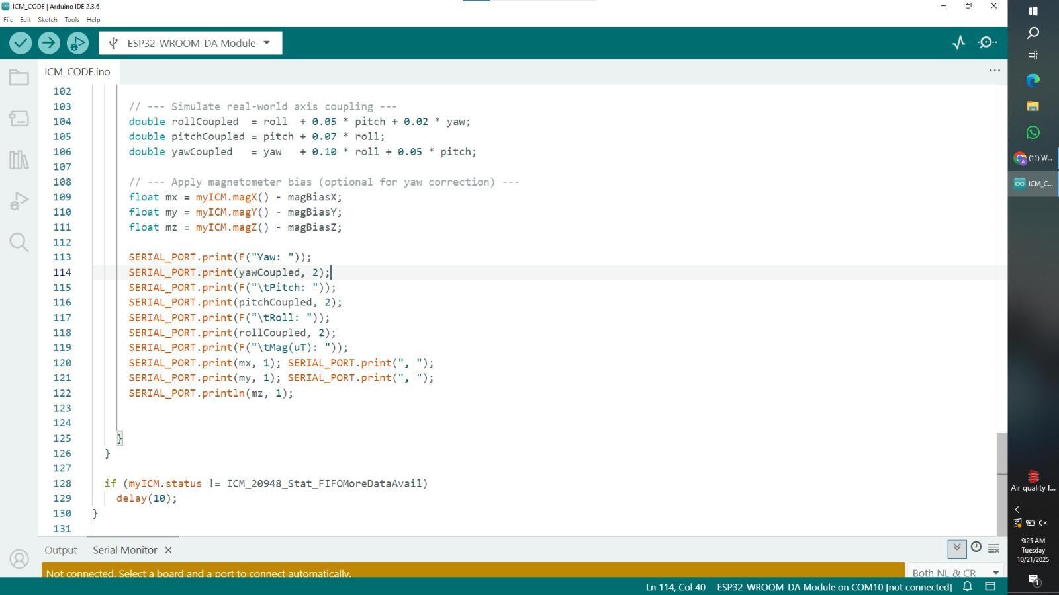
Task: Open the Library Manager books icon
Action: click(19, 160)
